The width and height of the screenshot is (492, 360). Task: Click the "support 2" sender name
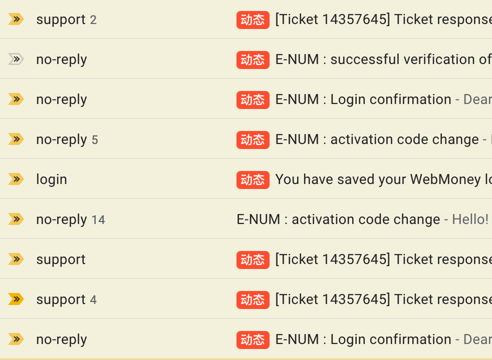point(61,19)
